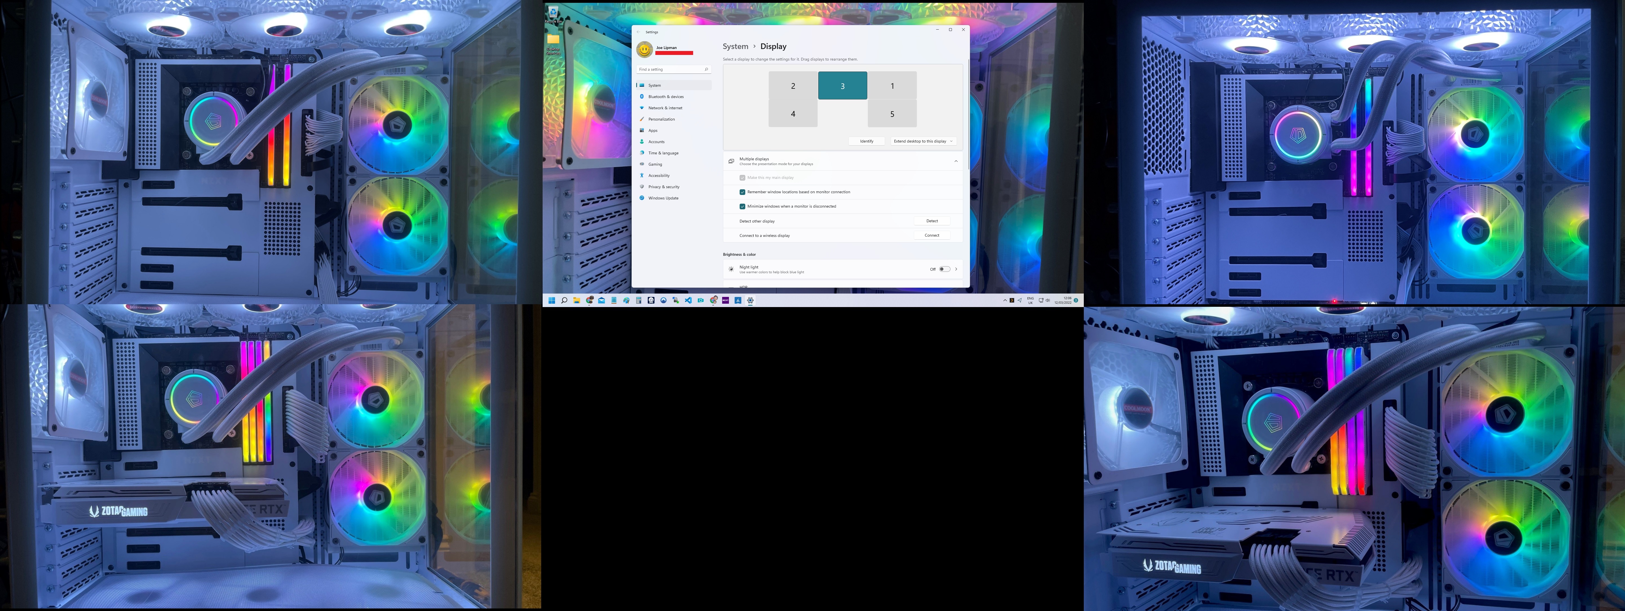Collapse the Multiple displays section

[x=956, y=161]
